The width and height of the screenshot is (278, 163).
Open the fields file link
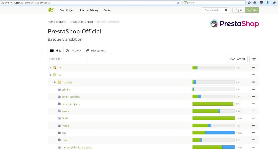pyautogui.click(x=65, y=118)
